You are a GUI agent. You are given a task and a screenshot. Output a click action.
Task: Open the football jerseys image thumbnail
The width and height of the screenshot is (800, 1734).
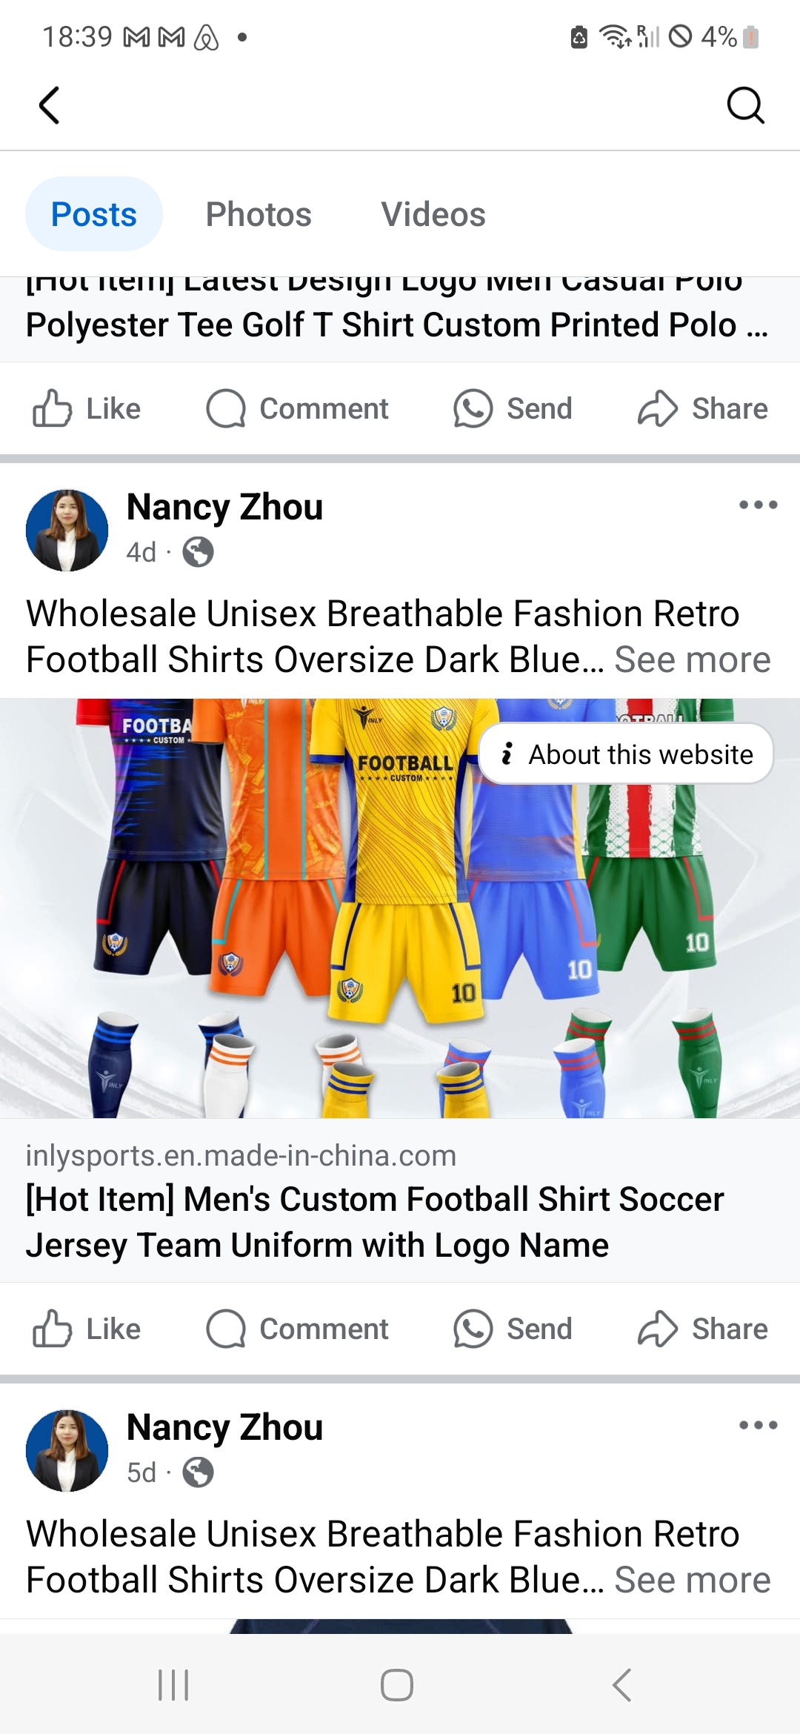click(400, 908)
